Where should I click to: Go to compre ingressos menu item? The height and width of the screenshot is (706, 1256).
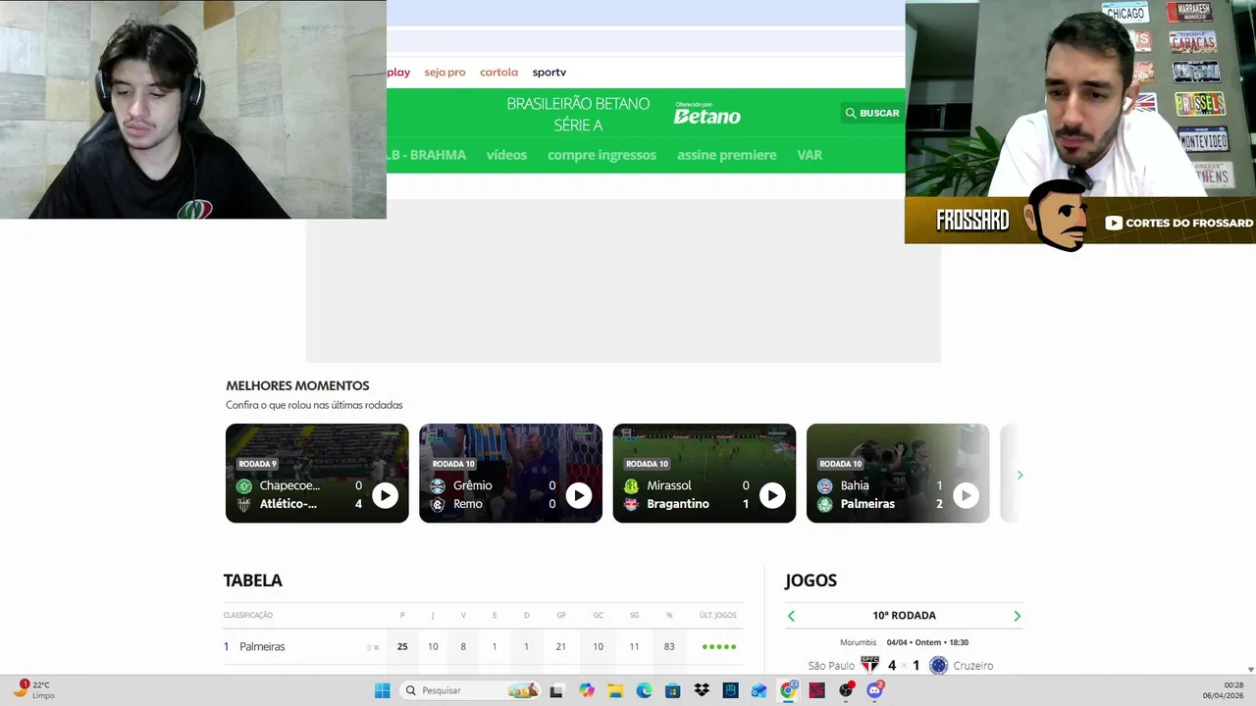click(x=602, y=155)
